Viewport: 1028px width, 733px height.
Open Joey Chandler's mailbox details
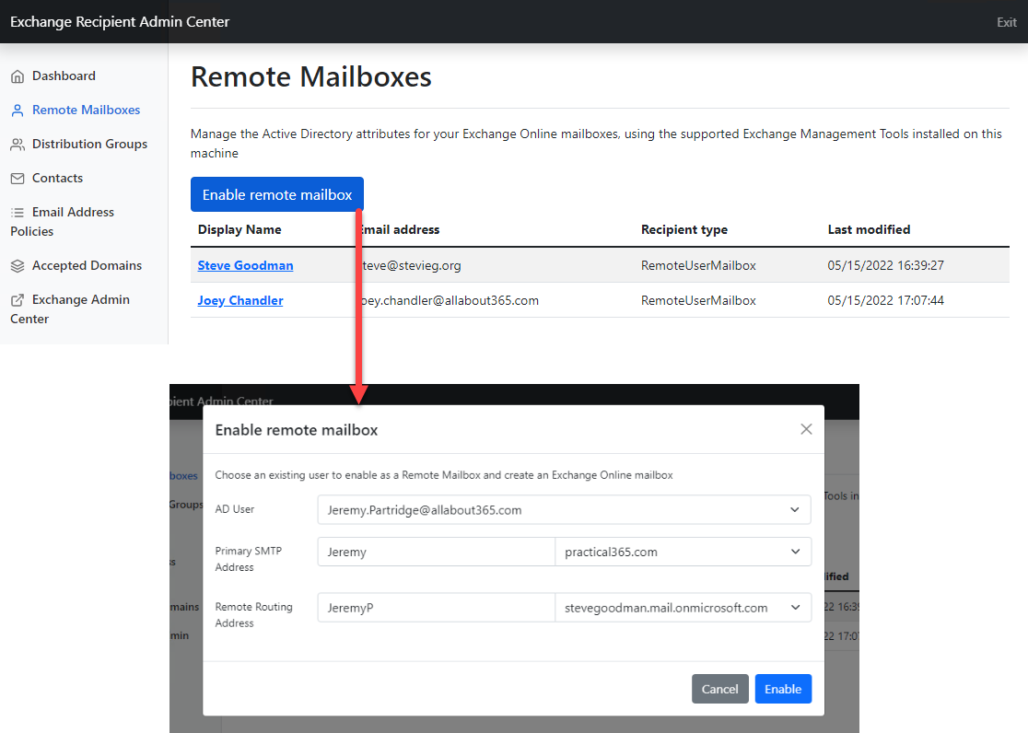[239, 299]
